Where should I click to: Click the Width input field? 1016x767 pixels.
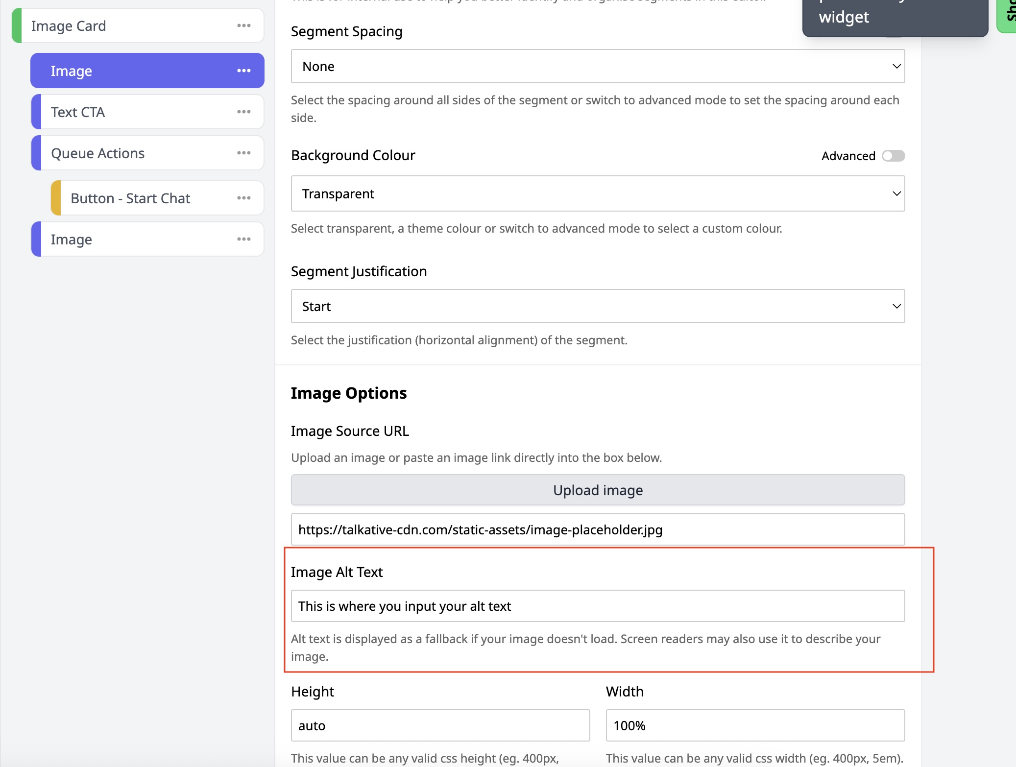754,726
